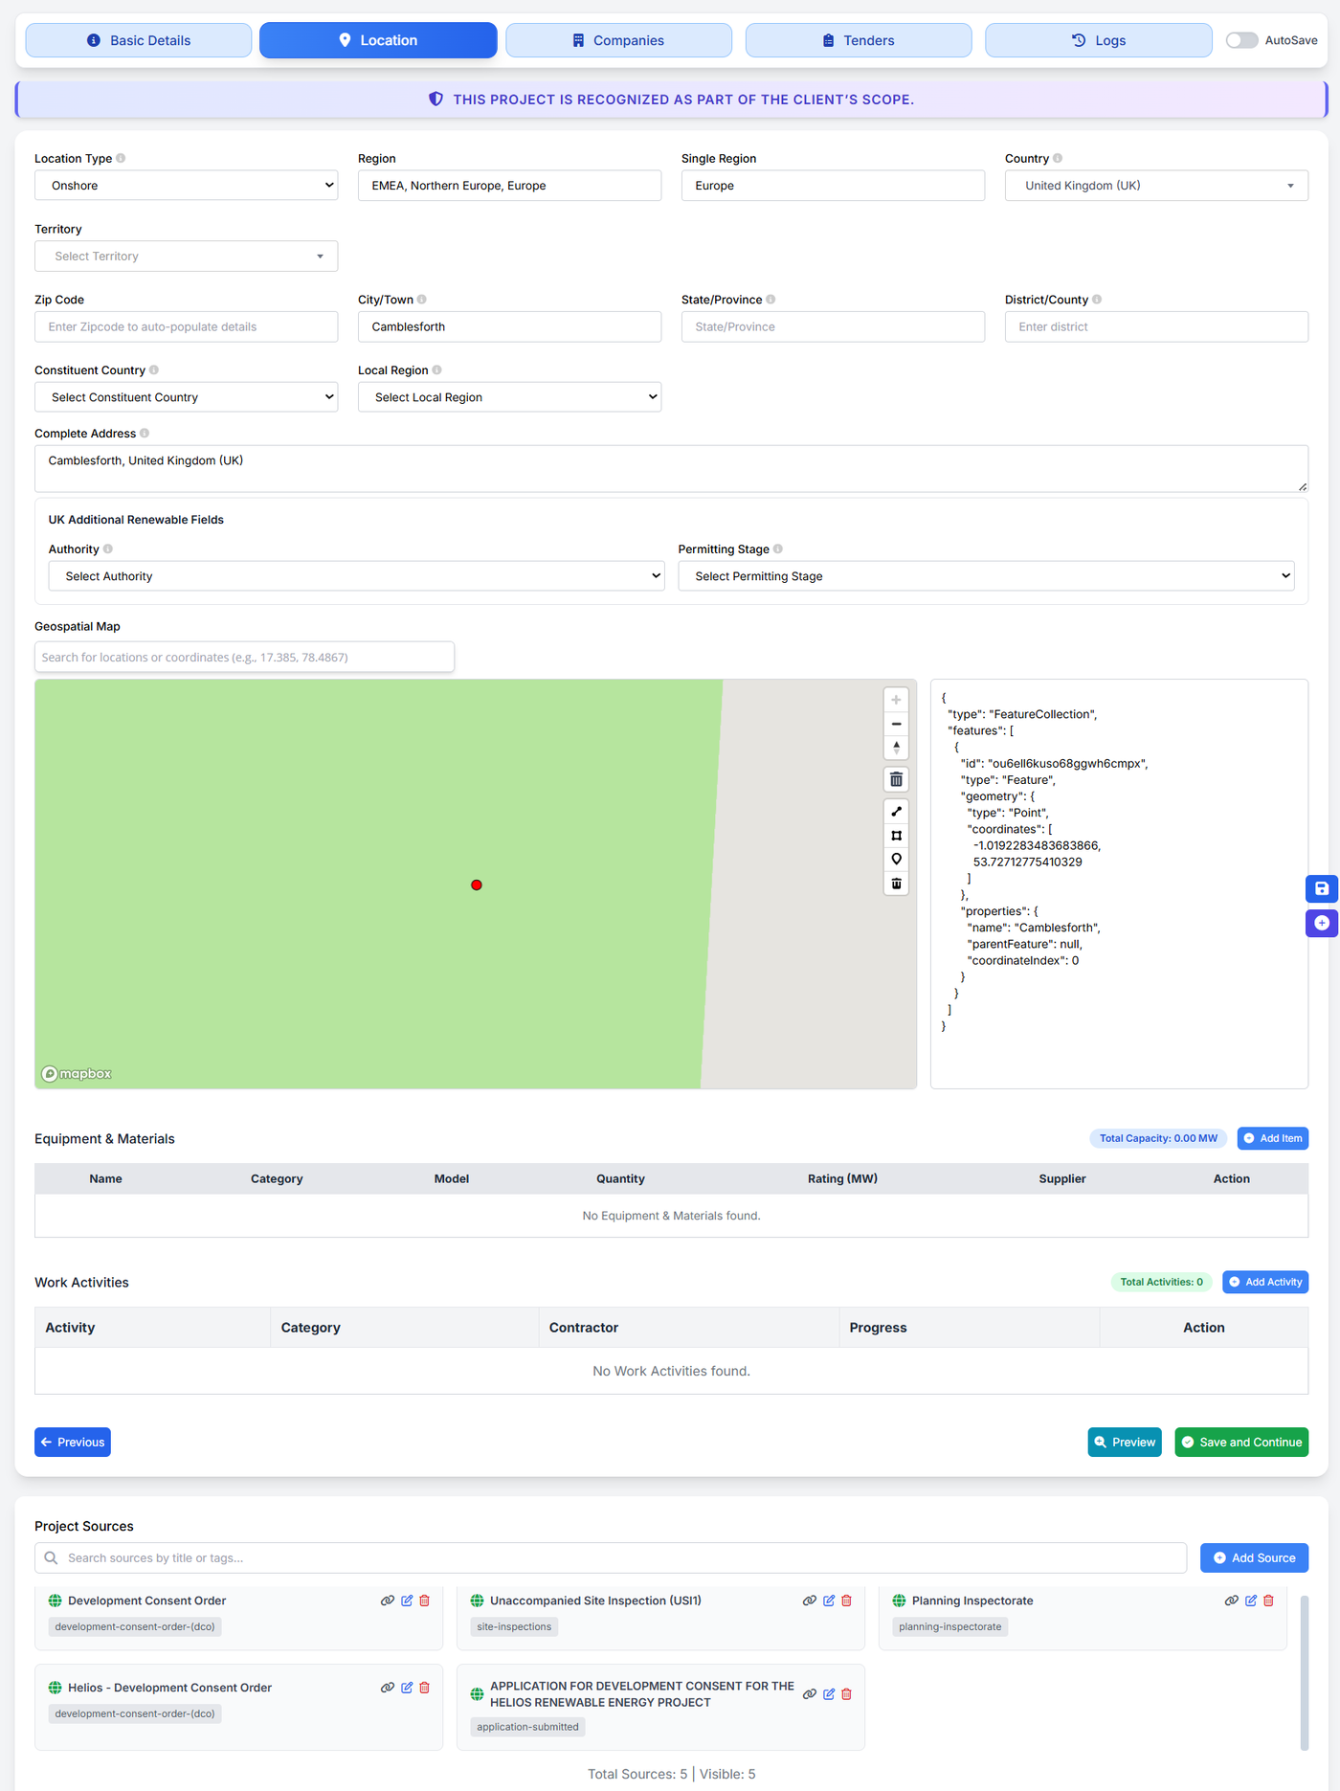The image size is (1340, 1791).
Task: Click the "Total Capacity: 0.00 MW" badge
Action: pos(1158,1138)
